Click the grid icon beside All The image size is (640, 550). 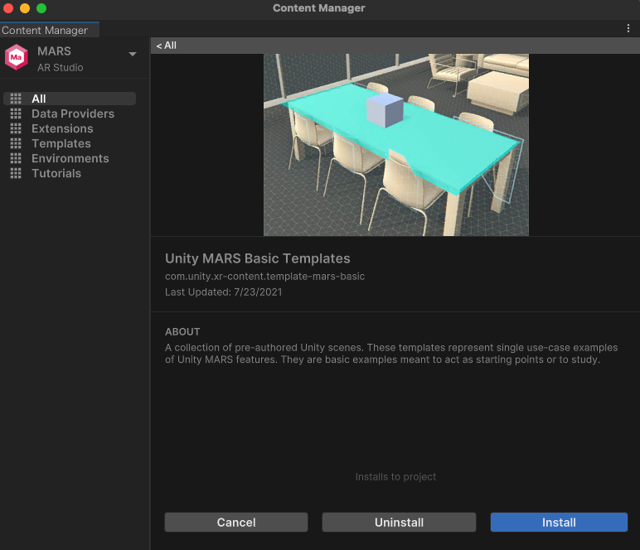pyautogui.click(x=16, y=99)
